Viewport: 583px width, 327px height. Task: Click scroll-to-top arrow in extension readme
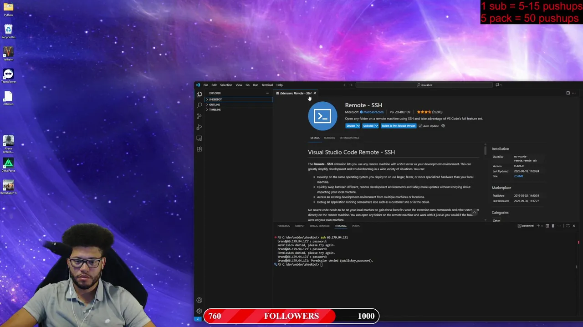click(474, 212)
